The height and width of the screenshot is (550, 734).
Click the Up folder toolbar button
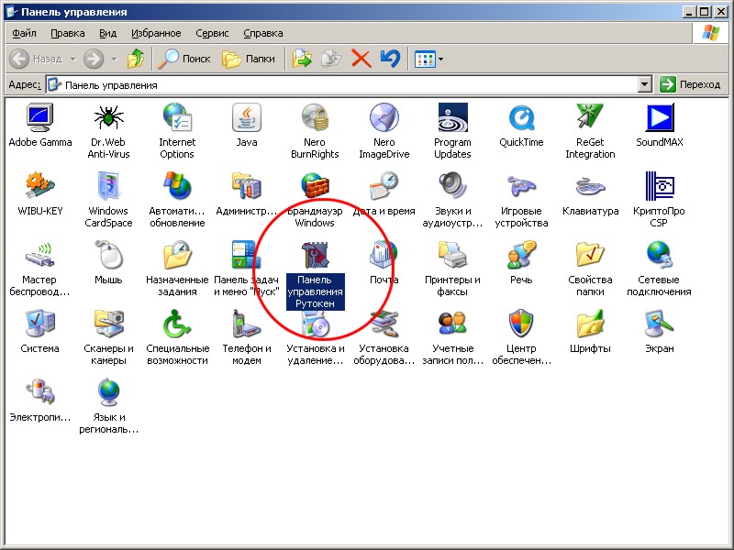pos(136,59)
